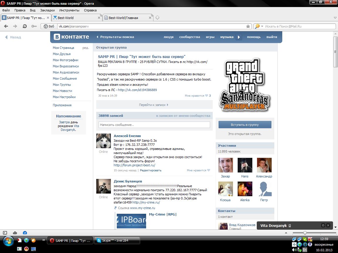
Task: Open Мои Сообщения in sidebar
Action: pos(65,78)
